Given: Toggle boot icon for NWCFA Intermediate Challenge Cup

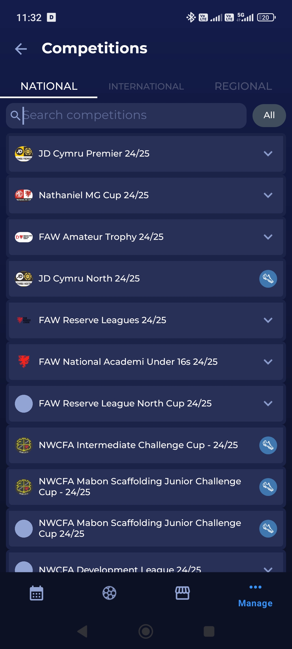Looking at the screenshot, I should click(x=268, y=445).
